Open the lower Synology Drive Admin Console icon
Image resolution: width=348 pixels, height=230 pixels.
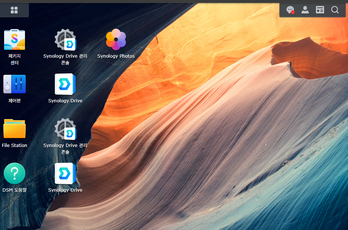(65, 129)
